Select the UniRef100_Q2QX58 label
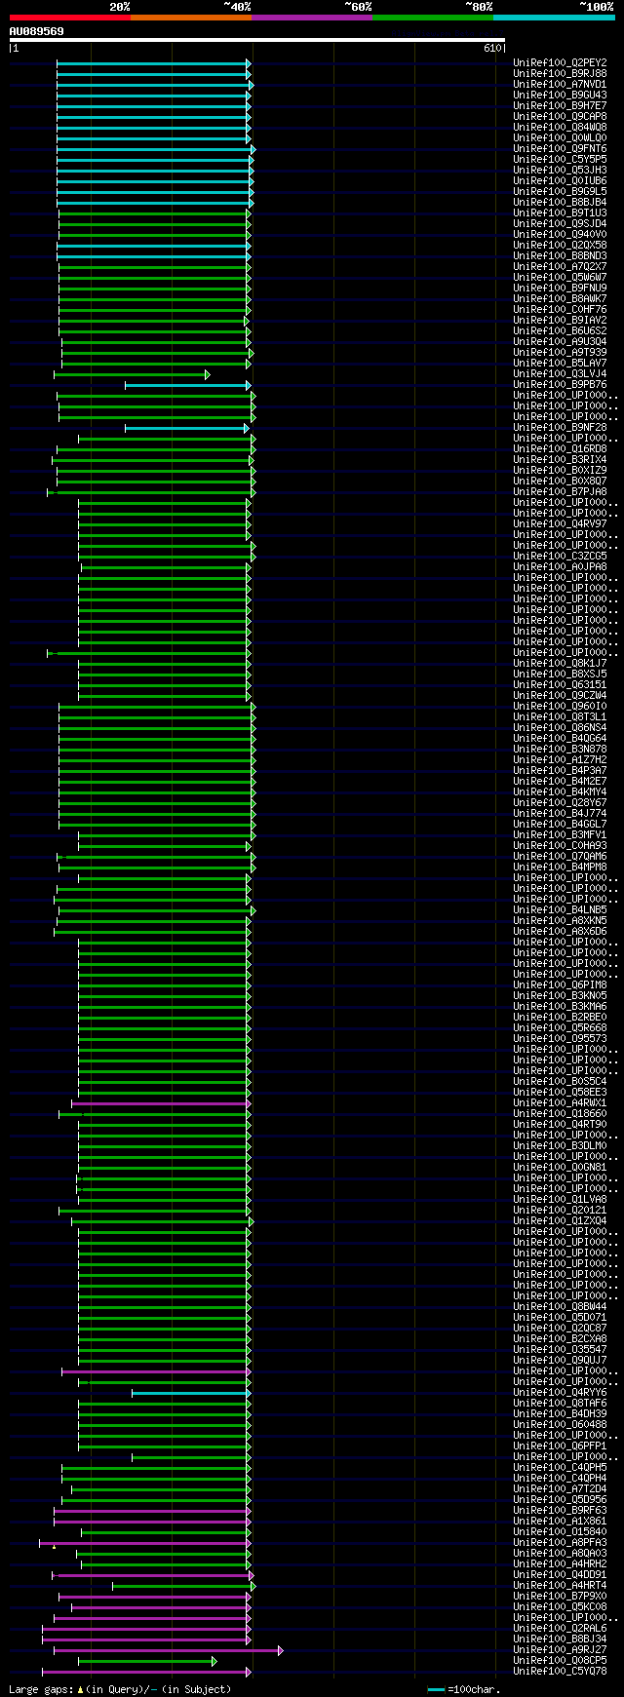624x1697 pixels. pos(560,246)
